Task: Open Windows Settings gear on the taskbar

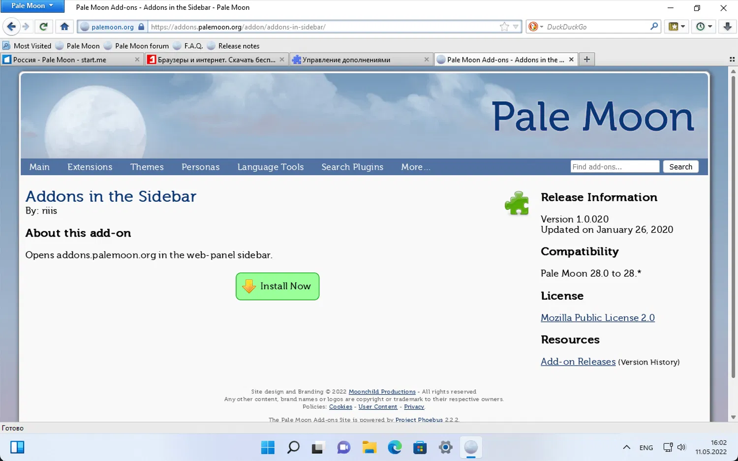Action: pyautogui.click(x=445, y=447)
